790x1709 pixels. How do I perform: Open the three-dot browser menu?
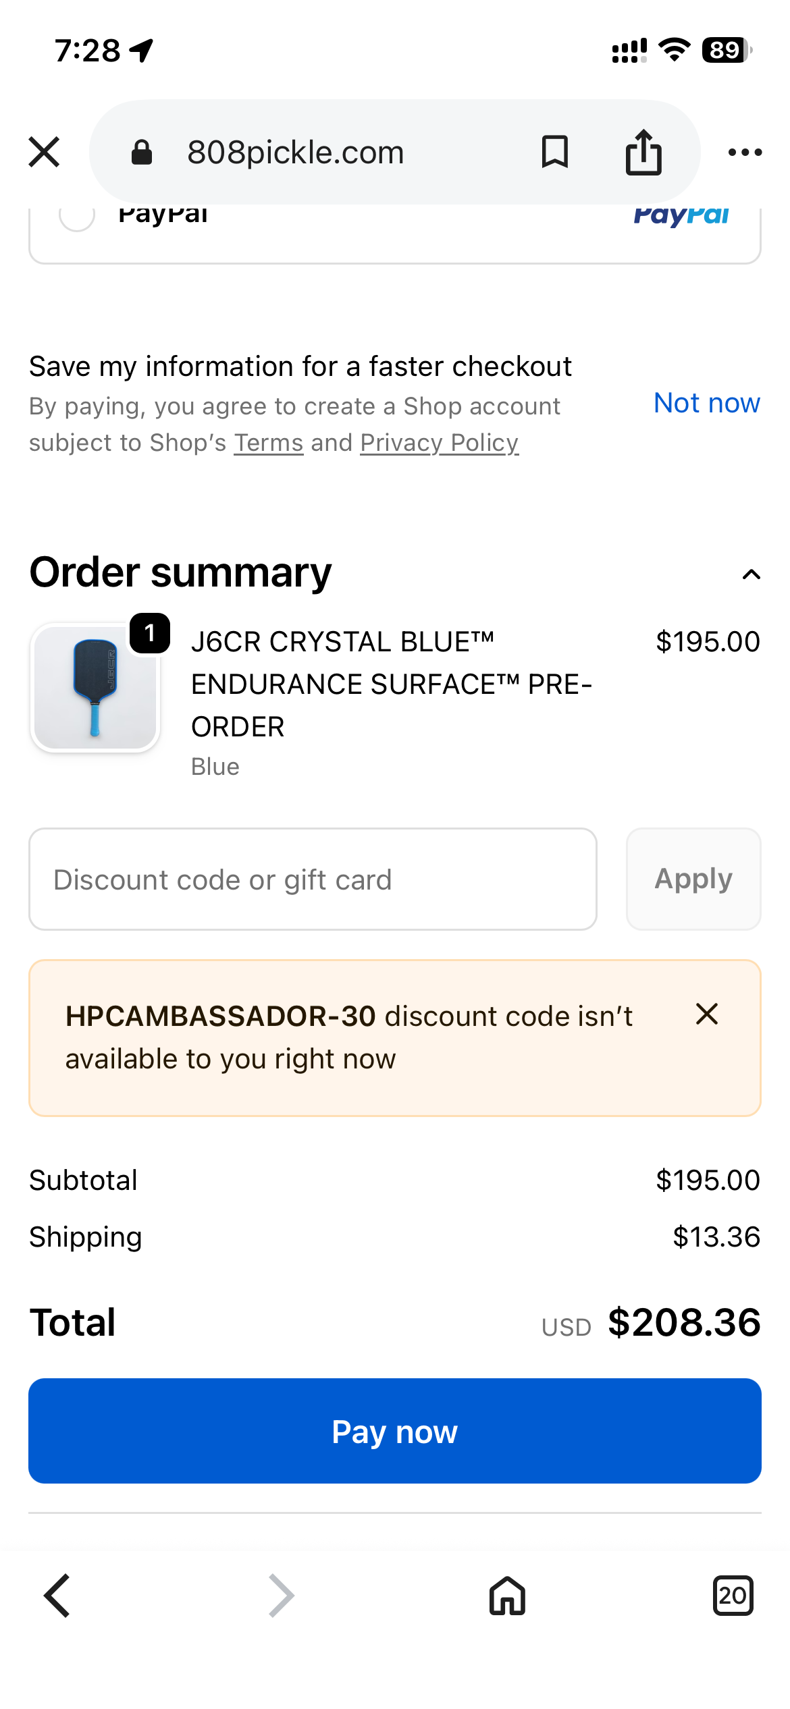[745, 153]
